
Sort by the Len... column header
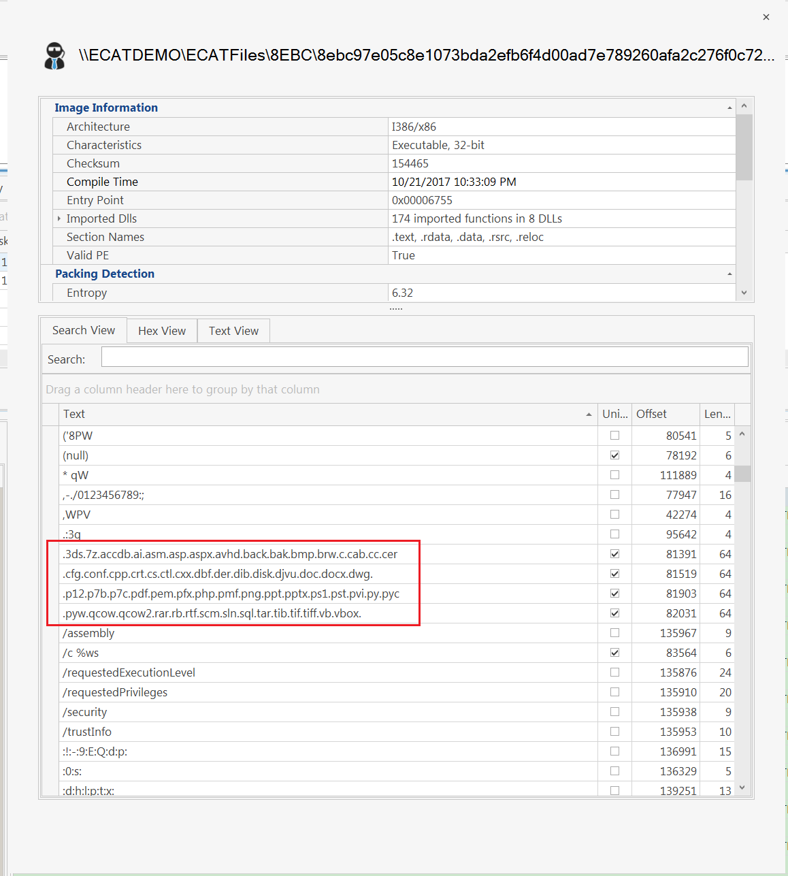tap(717, 414)
